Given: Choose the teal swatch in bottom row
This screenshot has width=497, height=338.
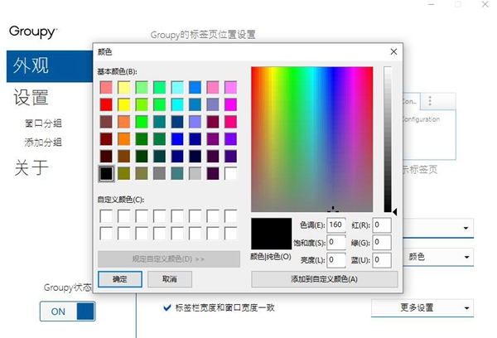Looking at the screenshot, I should point(177,173).
